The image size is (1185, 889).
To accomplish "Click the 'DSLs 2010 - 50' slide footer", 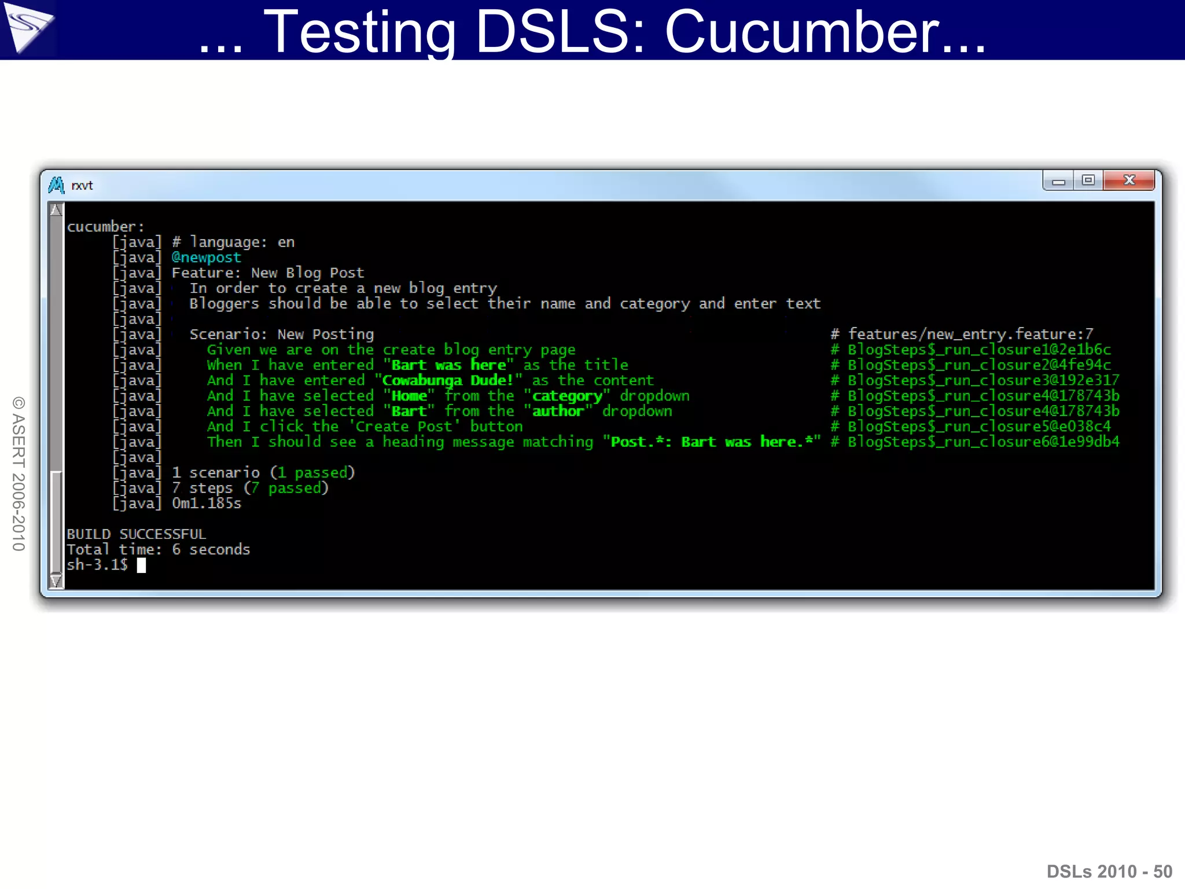I will 1109,872.
